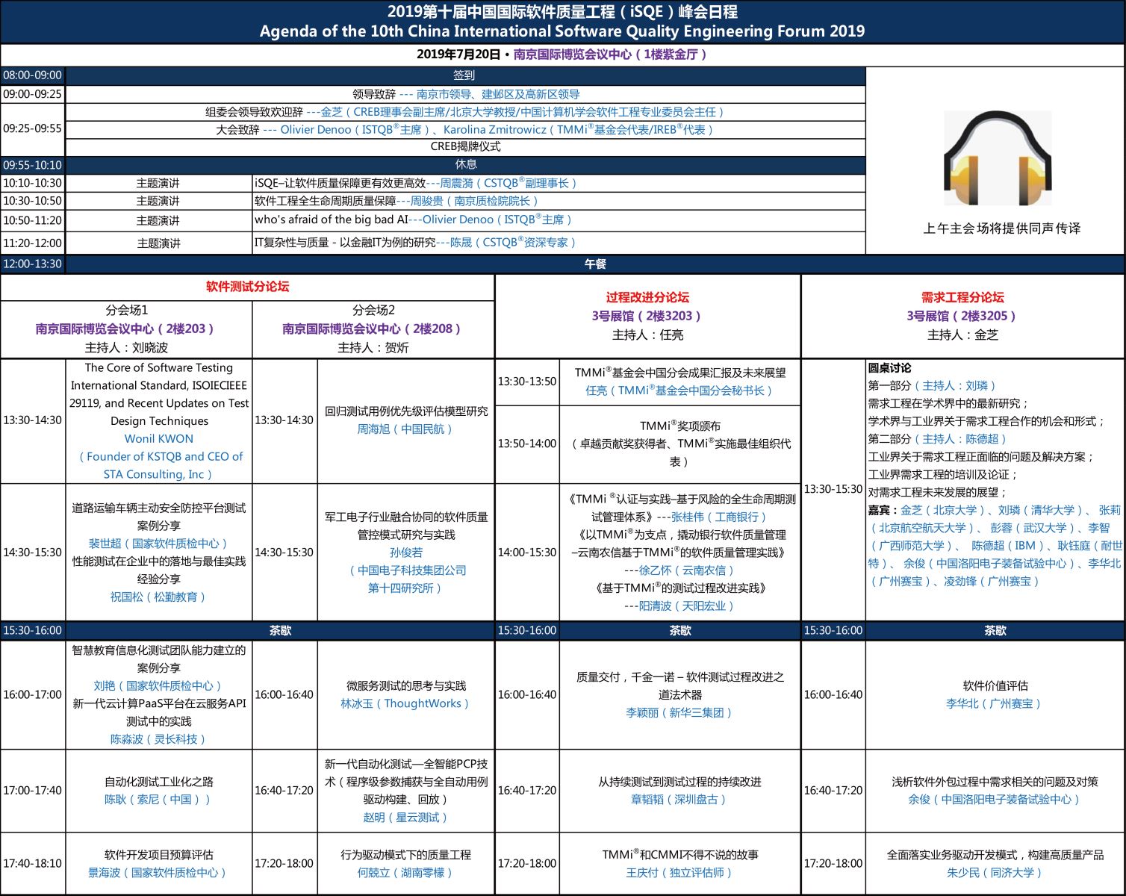Select the "签到" row label
Screen dimensions: 1126x896
(464, 75)
